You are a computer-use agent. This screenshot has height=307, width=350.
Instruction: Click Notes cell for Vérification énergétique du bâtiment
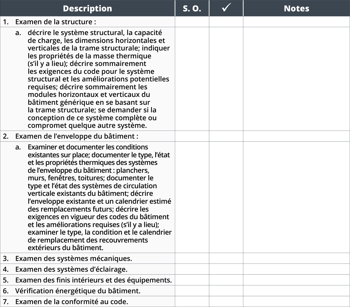click(296, 291)
